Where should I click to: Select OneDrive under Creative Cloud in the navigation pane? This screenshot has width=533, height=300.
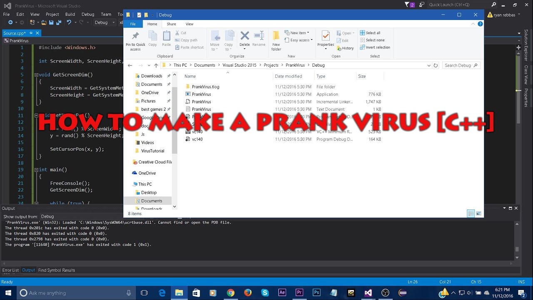147,173
